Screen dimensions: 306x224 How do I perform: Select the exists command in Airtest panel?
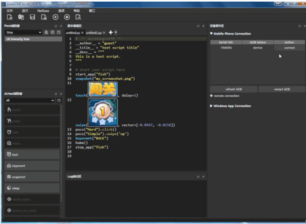32,143
